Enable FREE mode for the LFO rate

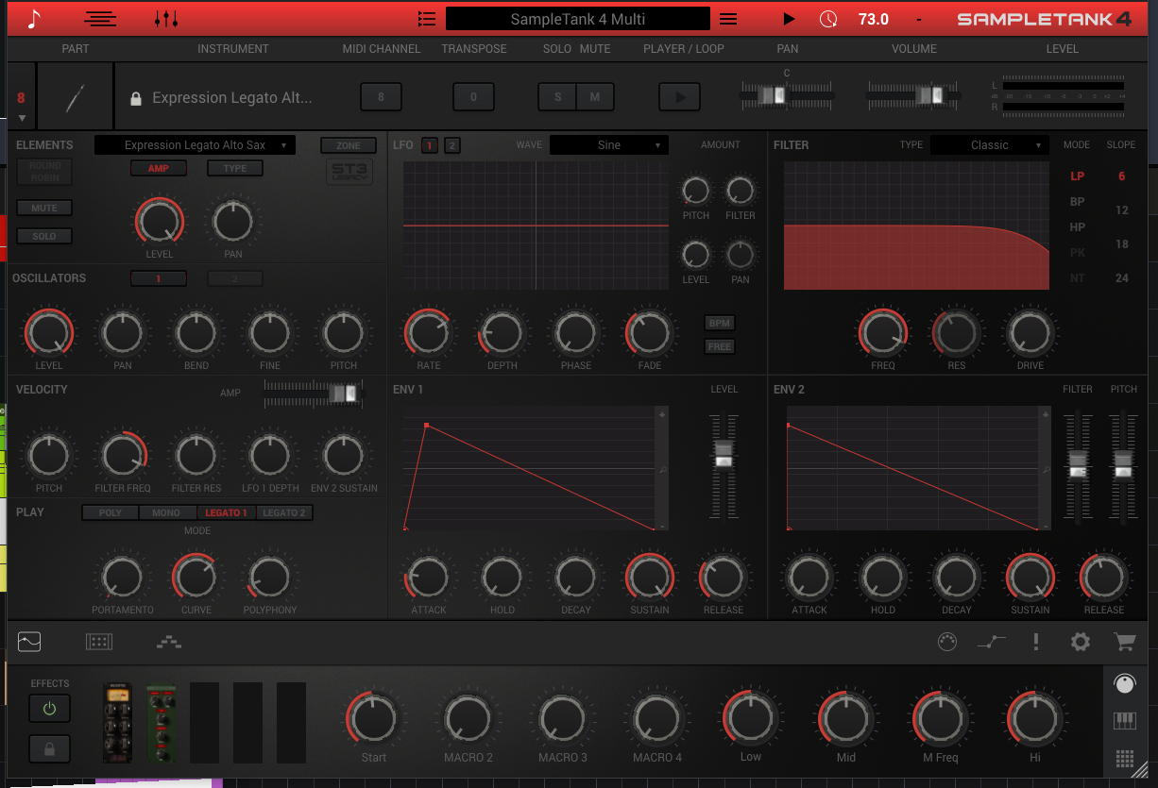(719, 346)
